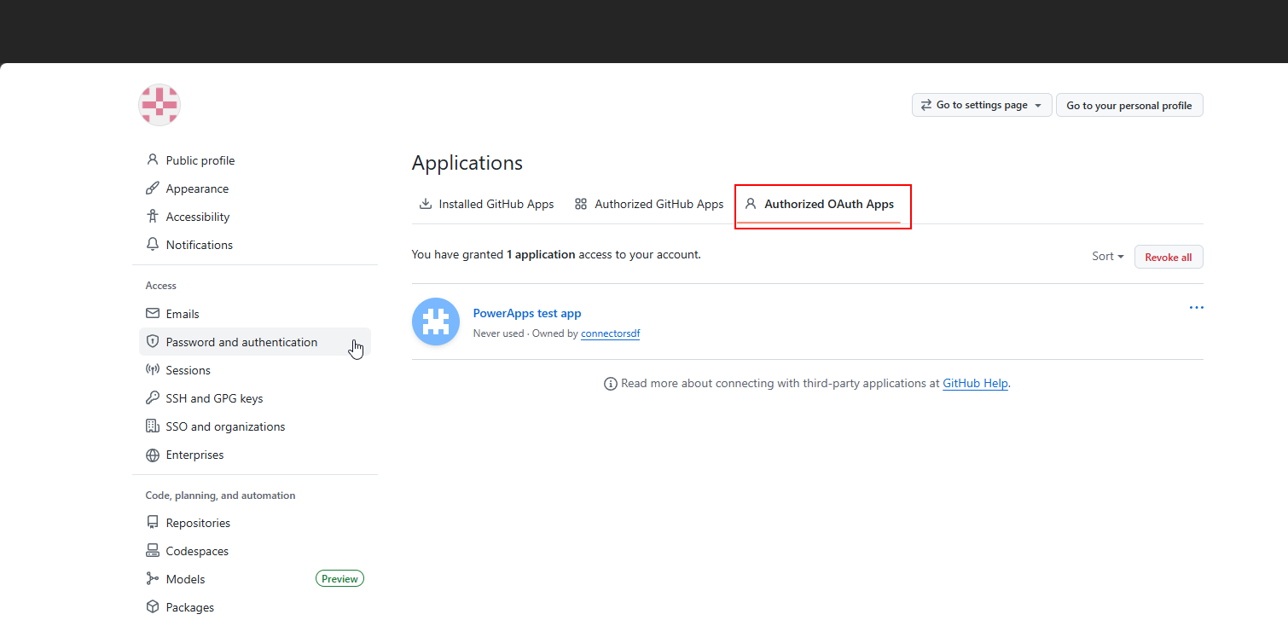Screen dimensions: 1288x626
Task: Open Notifications settings
Action: tap(255, 245)
